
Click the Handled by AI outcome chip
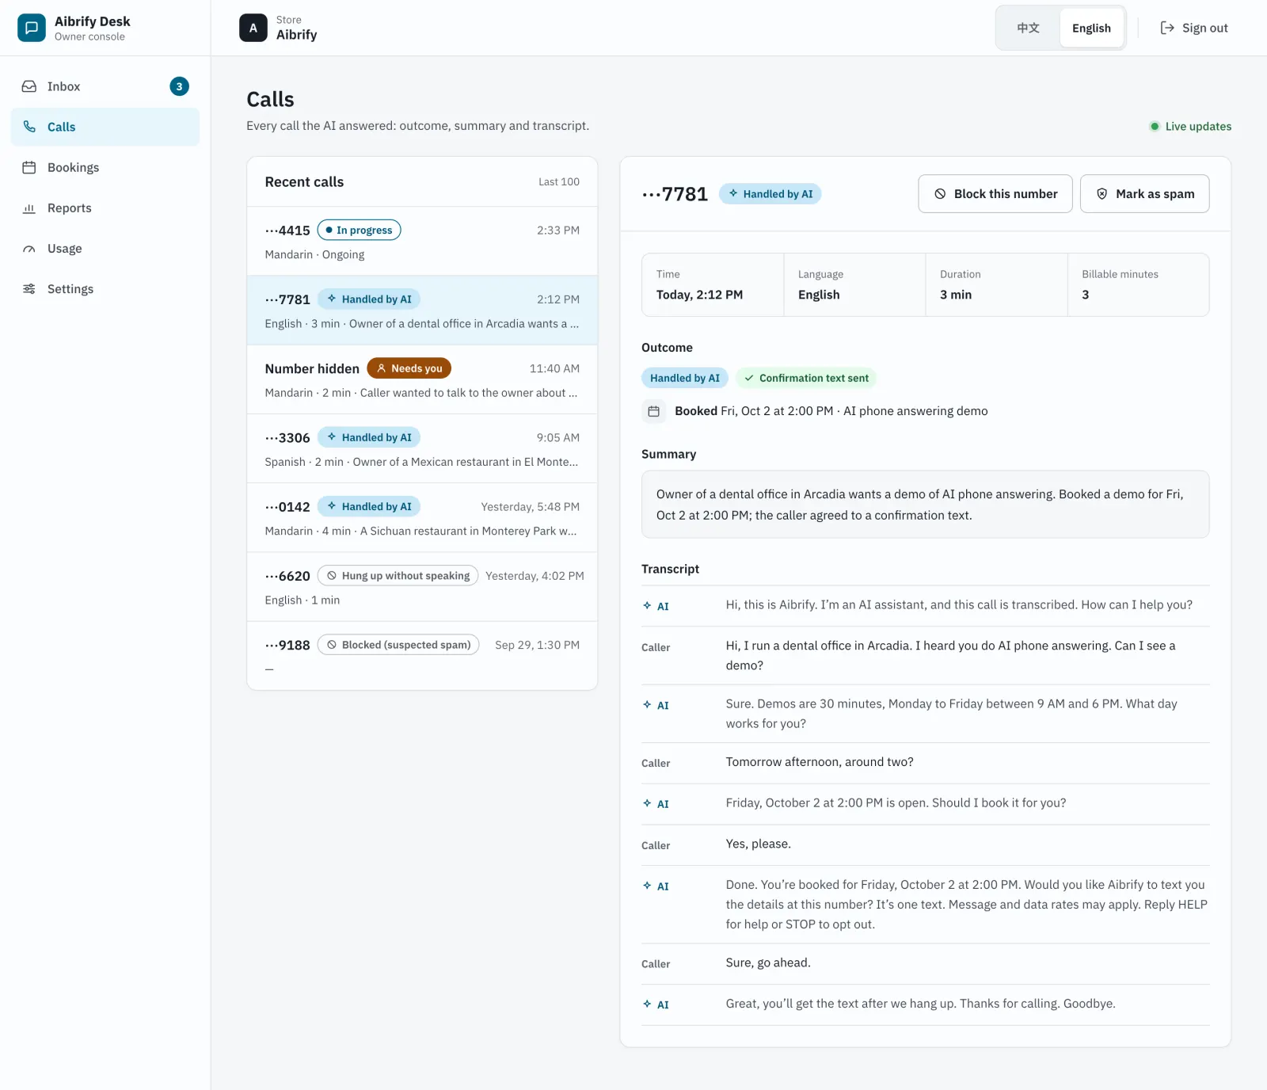pos(685,378)
